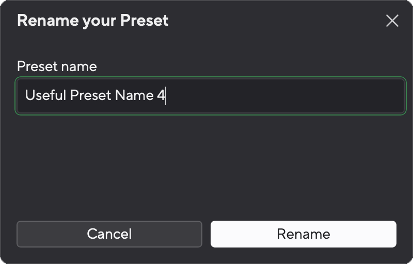Click the Cancel button
This screenshot has height=264, width=413.
(x=109, y=234)
